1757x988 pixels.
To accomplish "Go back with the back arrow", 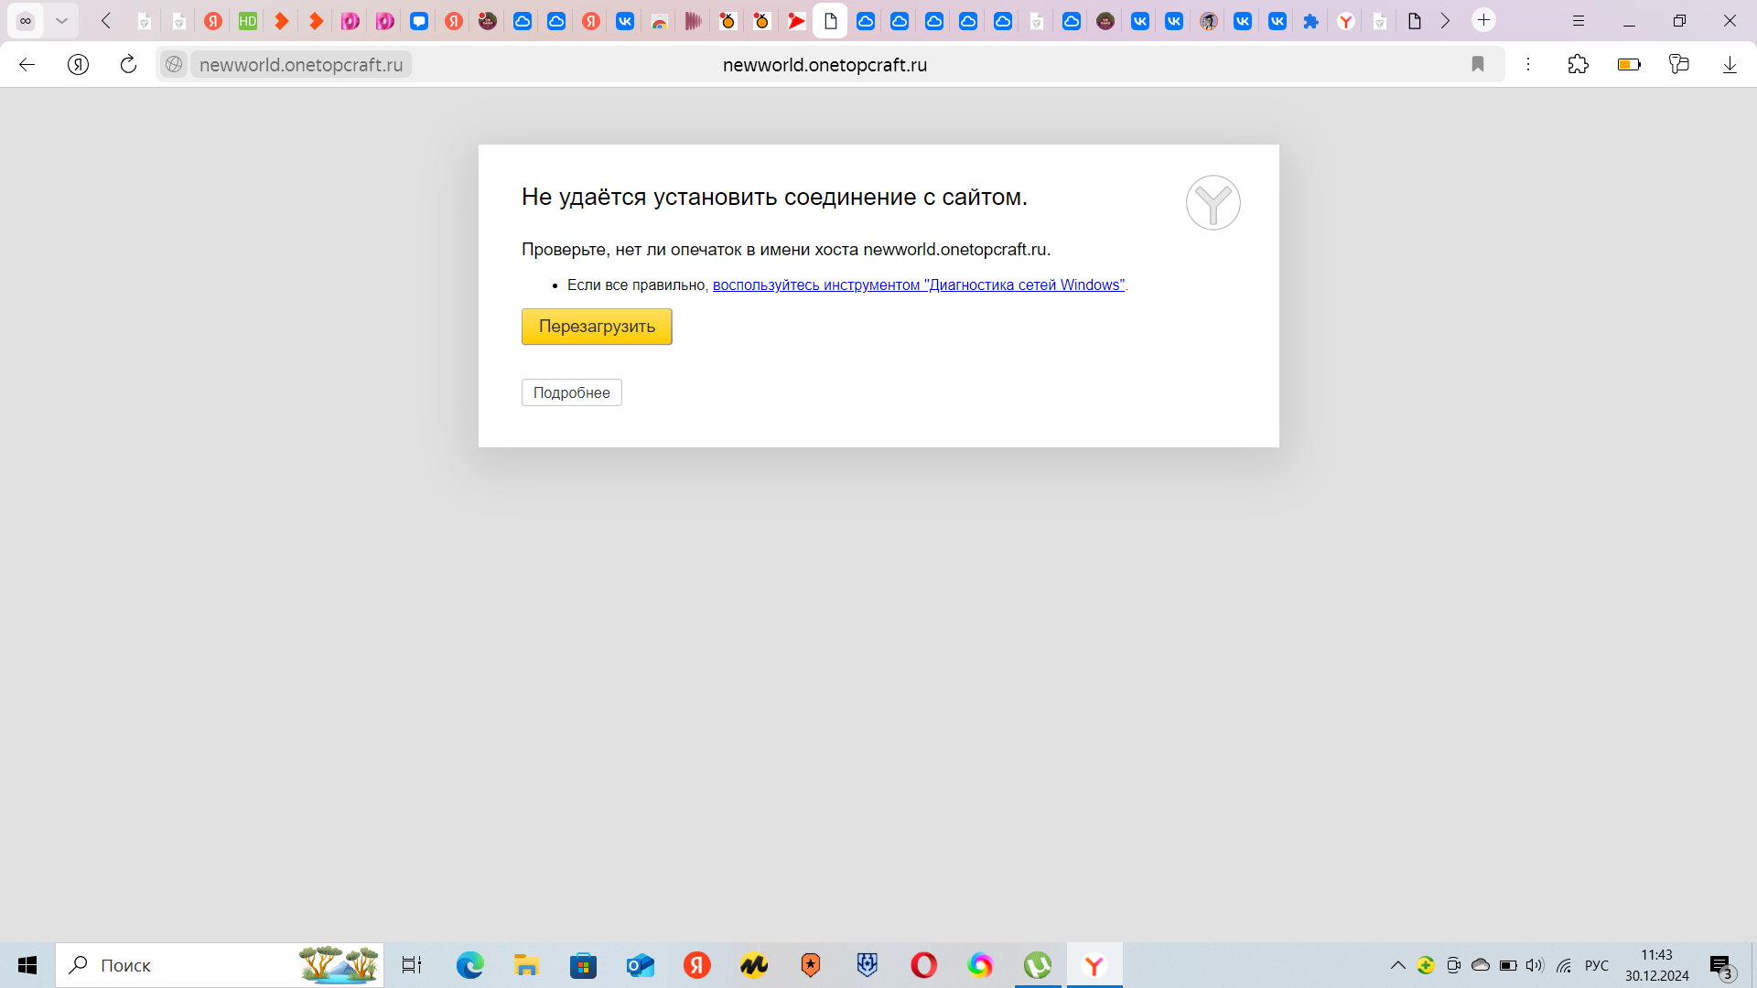I will [27, 64].
